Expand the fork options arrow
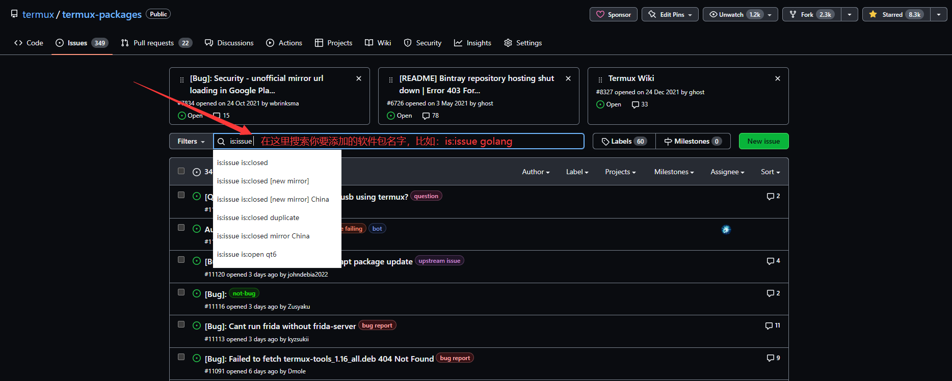The height and width of the screenshot is (381, 952). [x=850, y=14]
